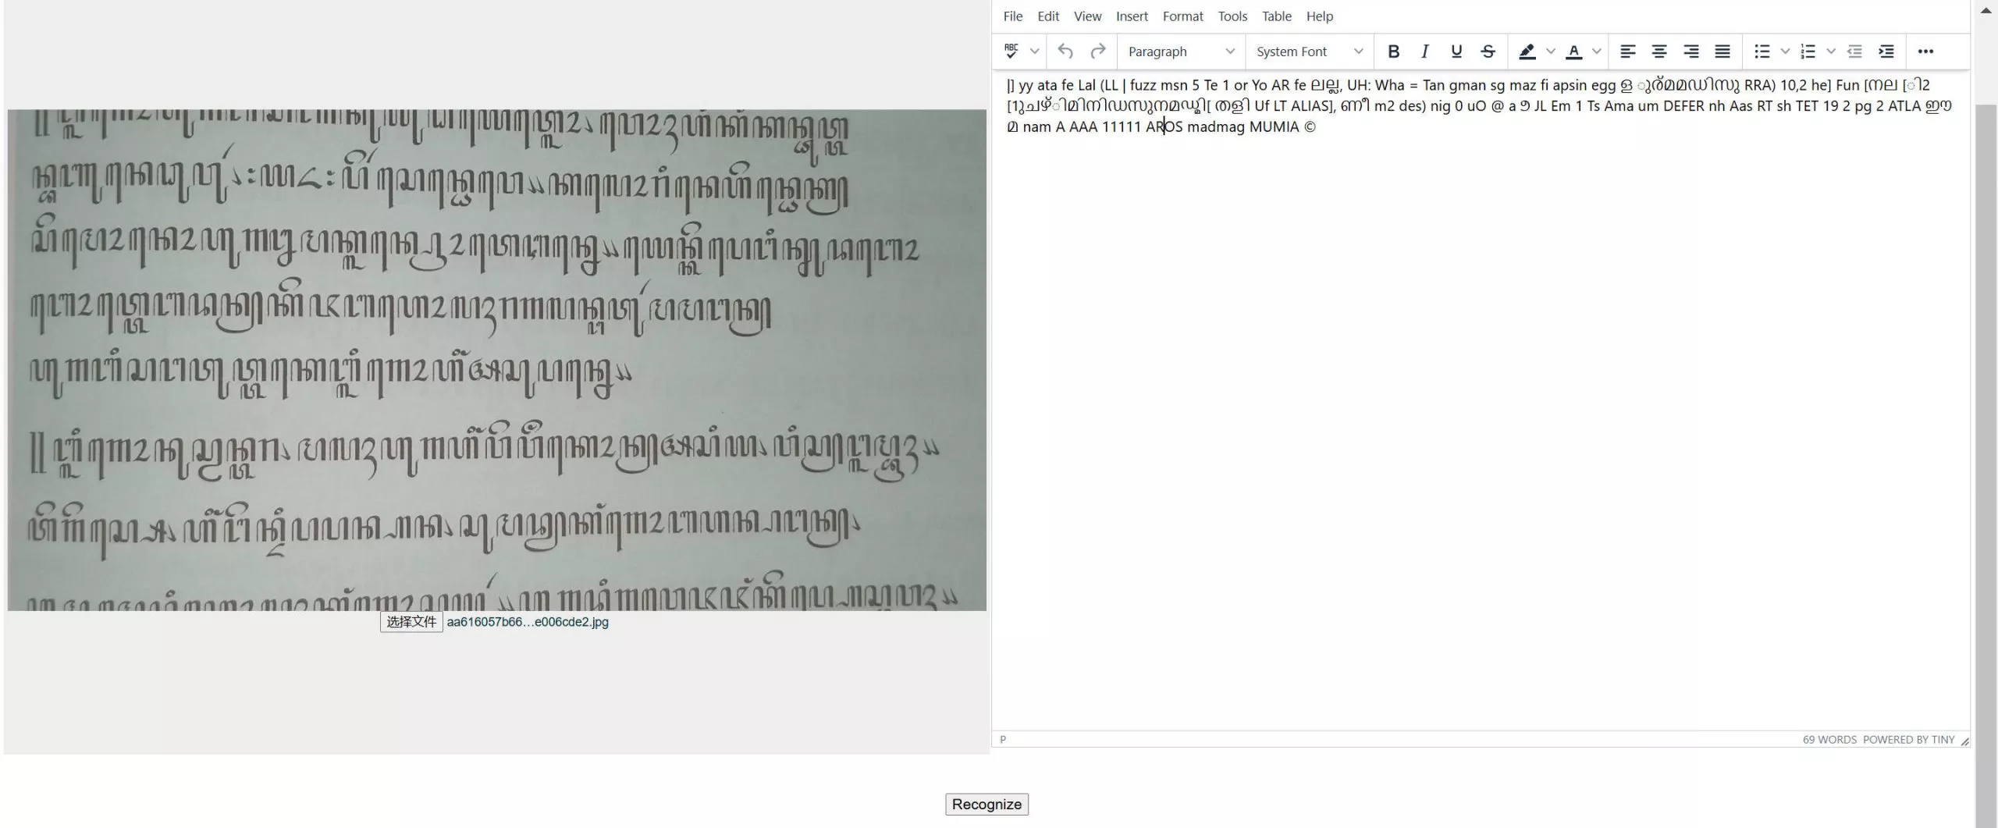The height and width of the screenshot is (828, 1998).
Task: Toggle bold formatting
Action: tap(1393, 52)
